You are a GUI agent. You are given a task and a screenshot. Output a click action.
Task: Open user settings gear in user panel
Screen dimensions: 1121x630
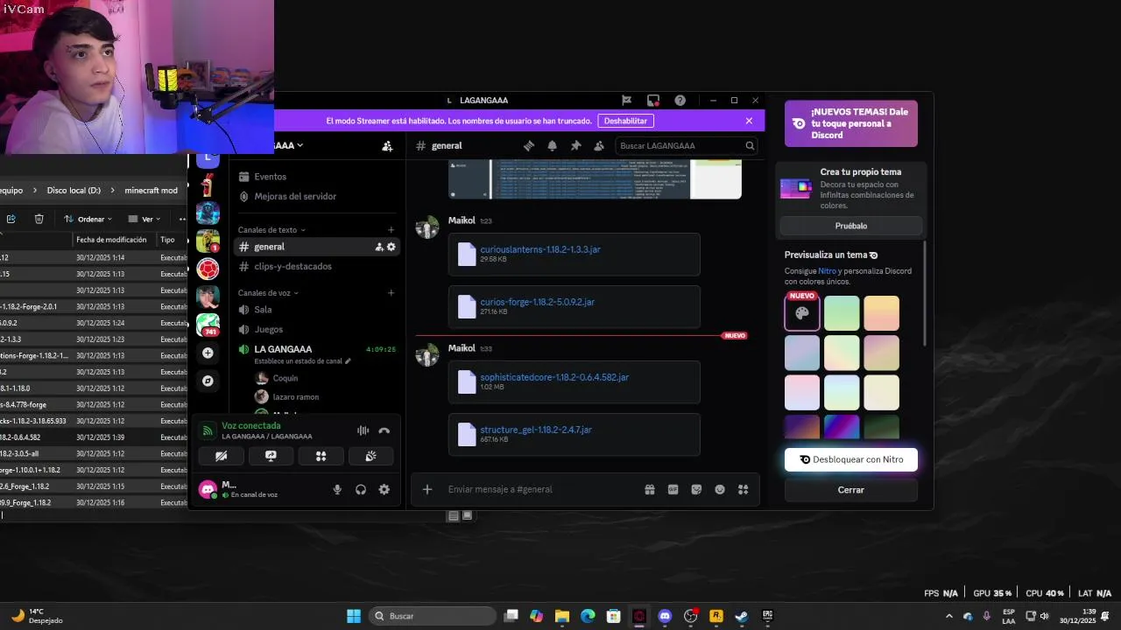(384, 489)
